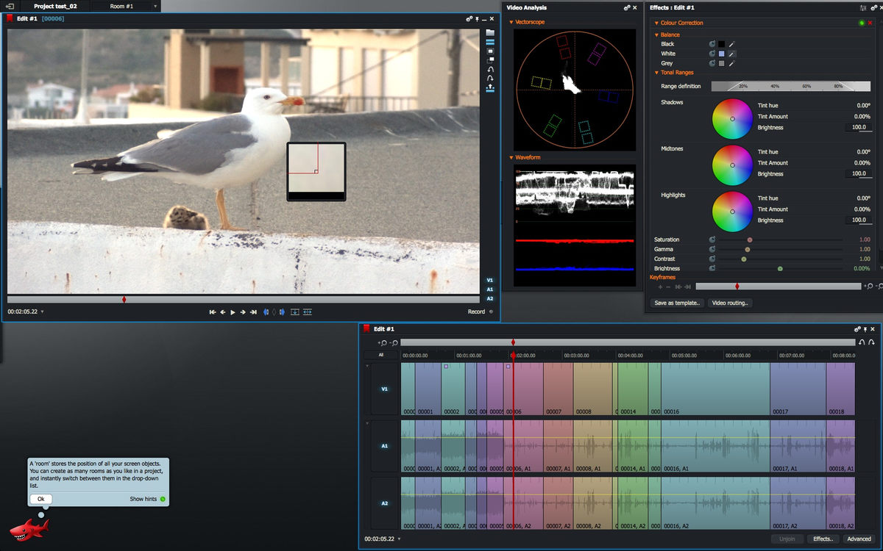The height and width of the screenshot is (551, 883).
Task: Open the Video Analysis panel settings cogs
Action: click(x=627, y=8)
